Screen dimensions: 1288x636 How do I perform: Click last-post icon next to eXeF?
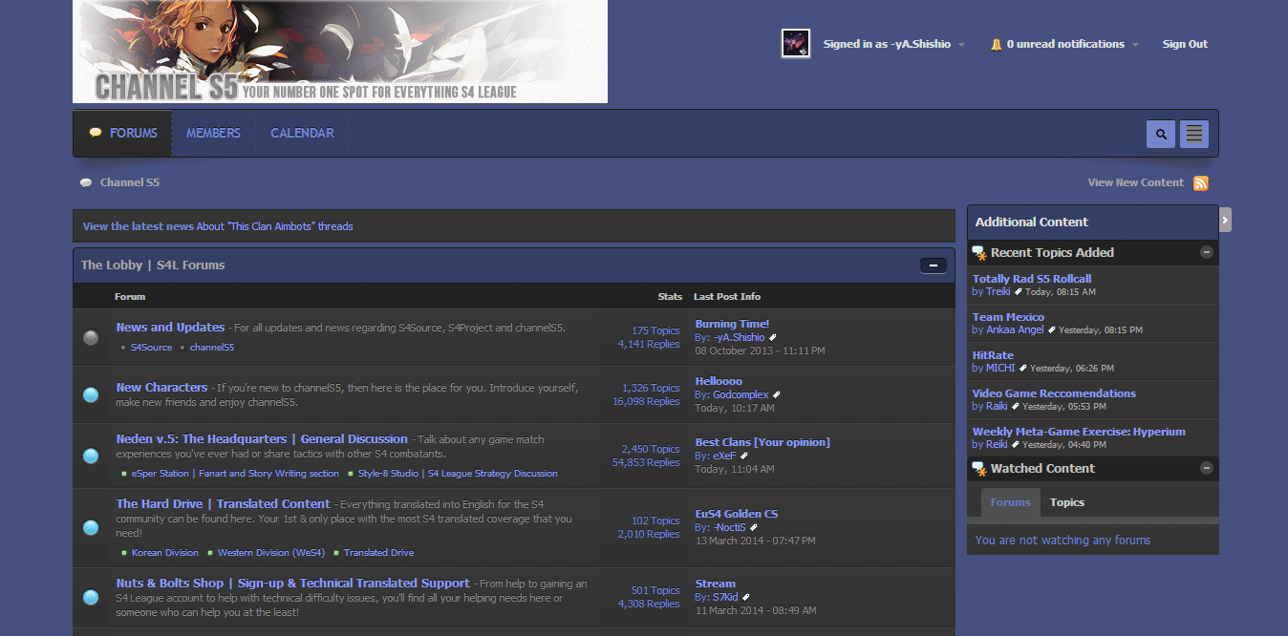(744, 456)
